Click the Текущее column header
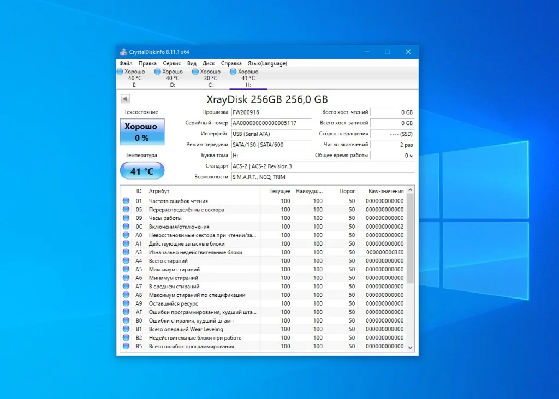Image resolution: width=559 pixels, height=399 pixels. click(277, 191)
